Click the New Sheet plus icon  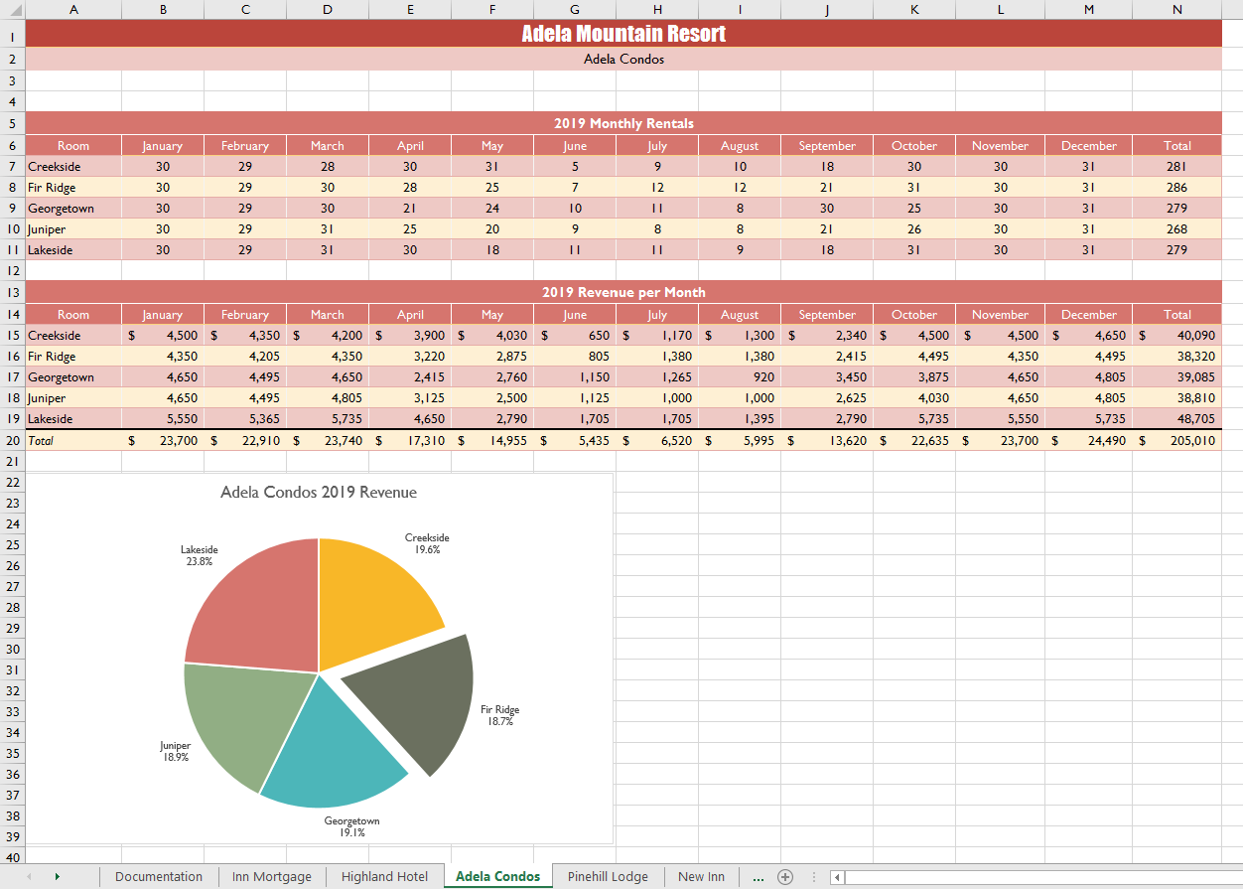tap(784, 876)
